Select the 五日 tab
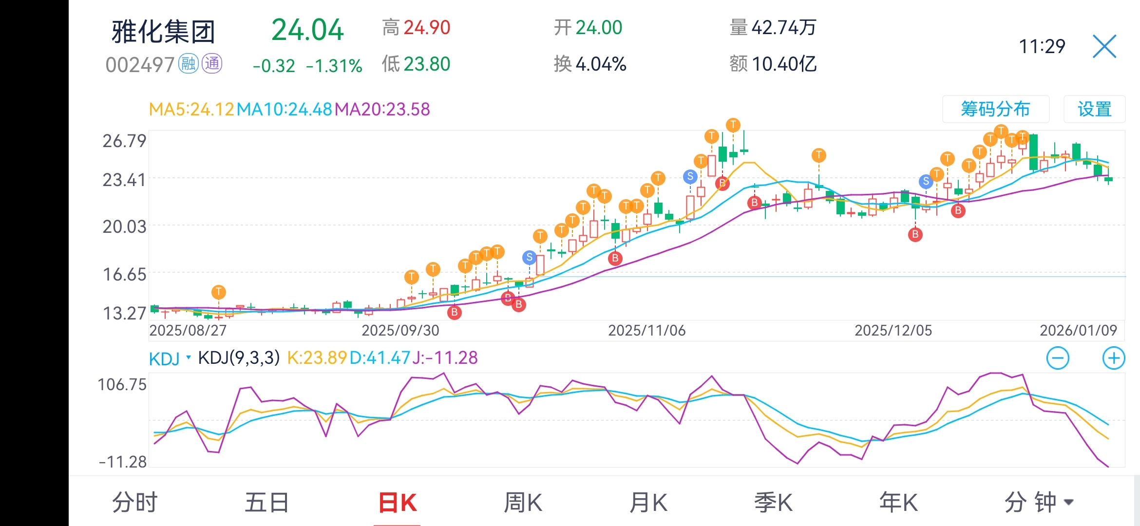1140x526 pixels. [x=266, y=502]
